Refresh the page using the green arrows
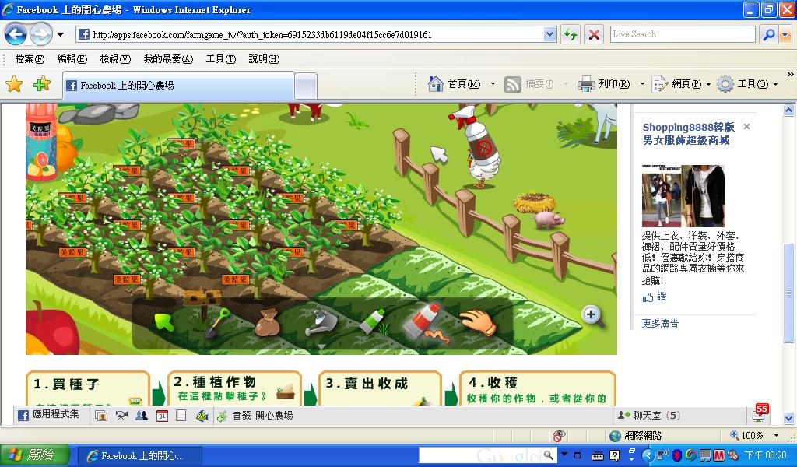The height and width of the screenshot is (467, 797). pos(571,34)
